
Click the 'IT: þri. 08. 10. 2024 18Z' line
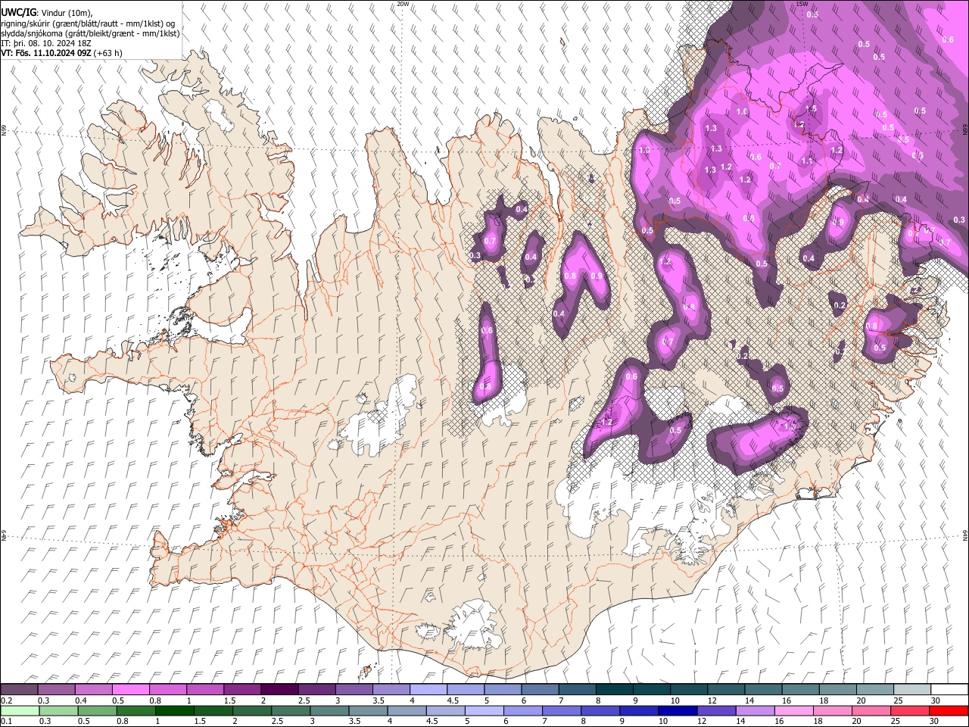[46, 43]
